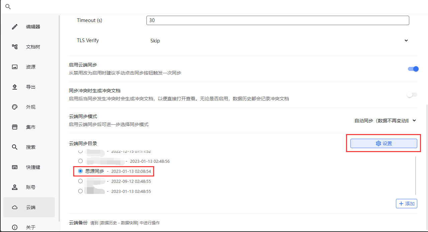Click the pencil icon for 编辑器
The width and height of the screenshot is (428, 232).
pos(15,27)
